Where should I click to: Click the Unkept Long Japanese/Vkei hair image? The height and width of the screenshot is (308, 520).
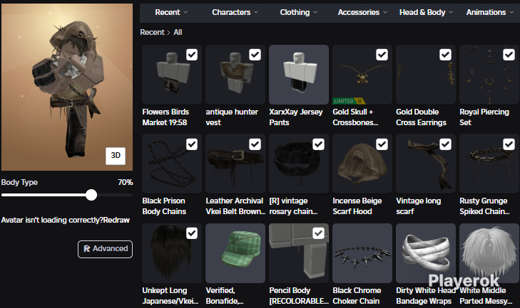tap(172, 253)
